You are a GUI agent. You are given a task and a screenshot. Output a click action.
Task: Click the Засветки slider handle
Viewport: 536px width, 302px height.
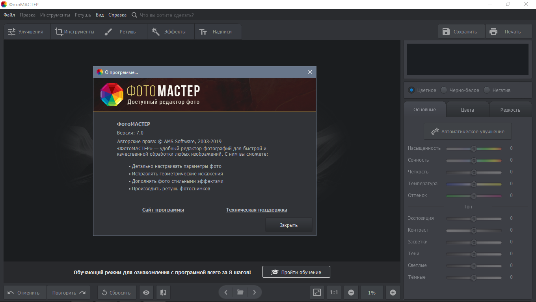[x=474, y=242]
